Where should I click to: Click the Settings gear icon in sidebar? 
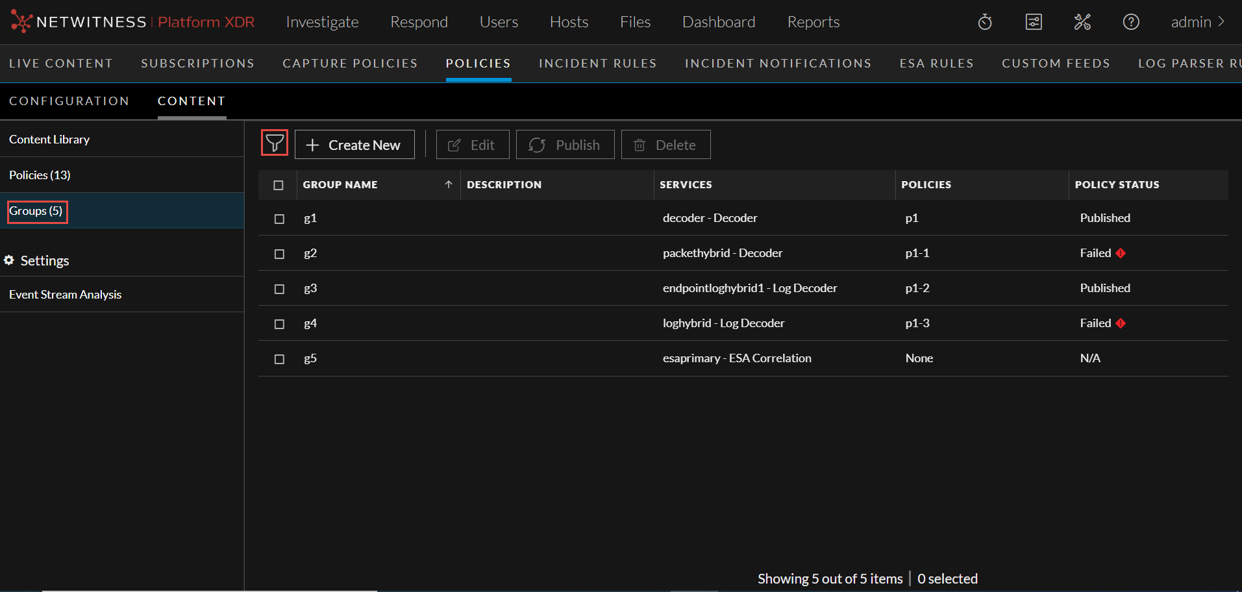9,260
